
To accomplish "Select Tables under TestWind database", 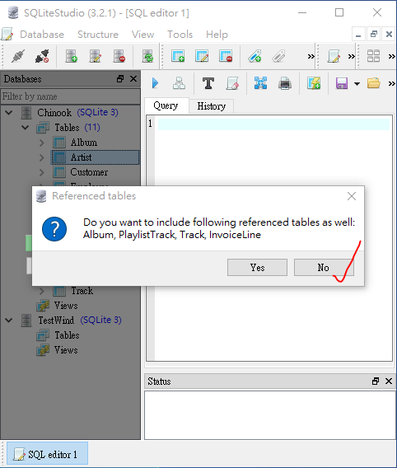I will point(67,335).
